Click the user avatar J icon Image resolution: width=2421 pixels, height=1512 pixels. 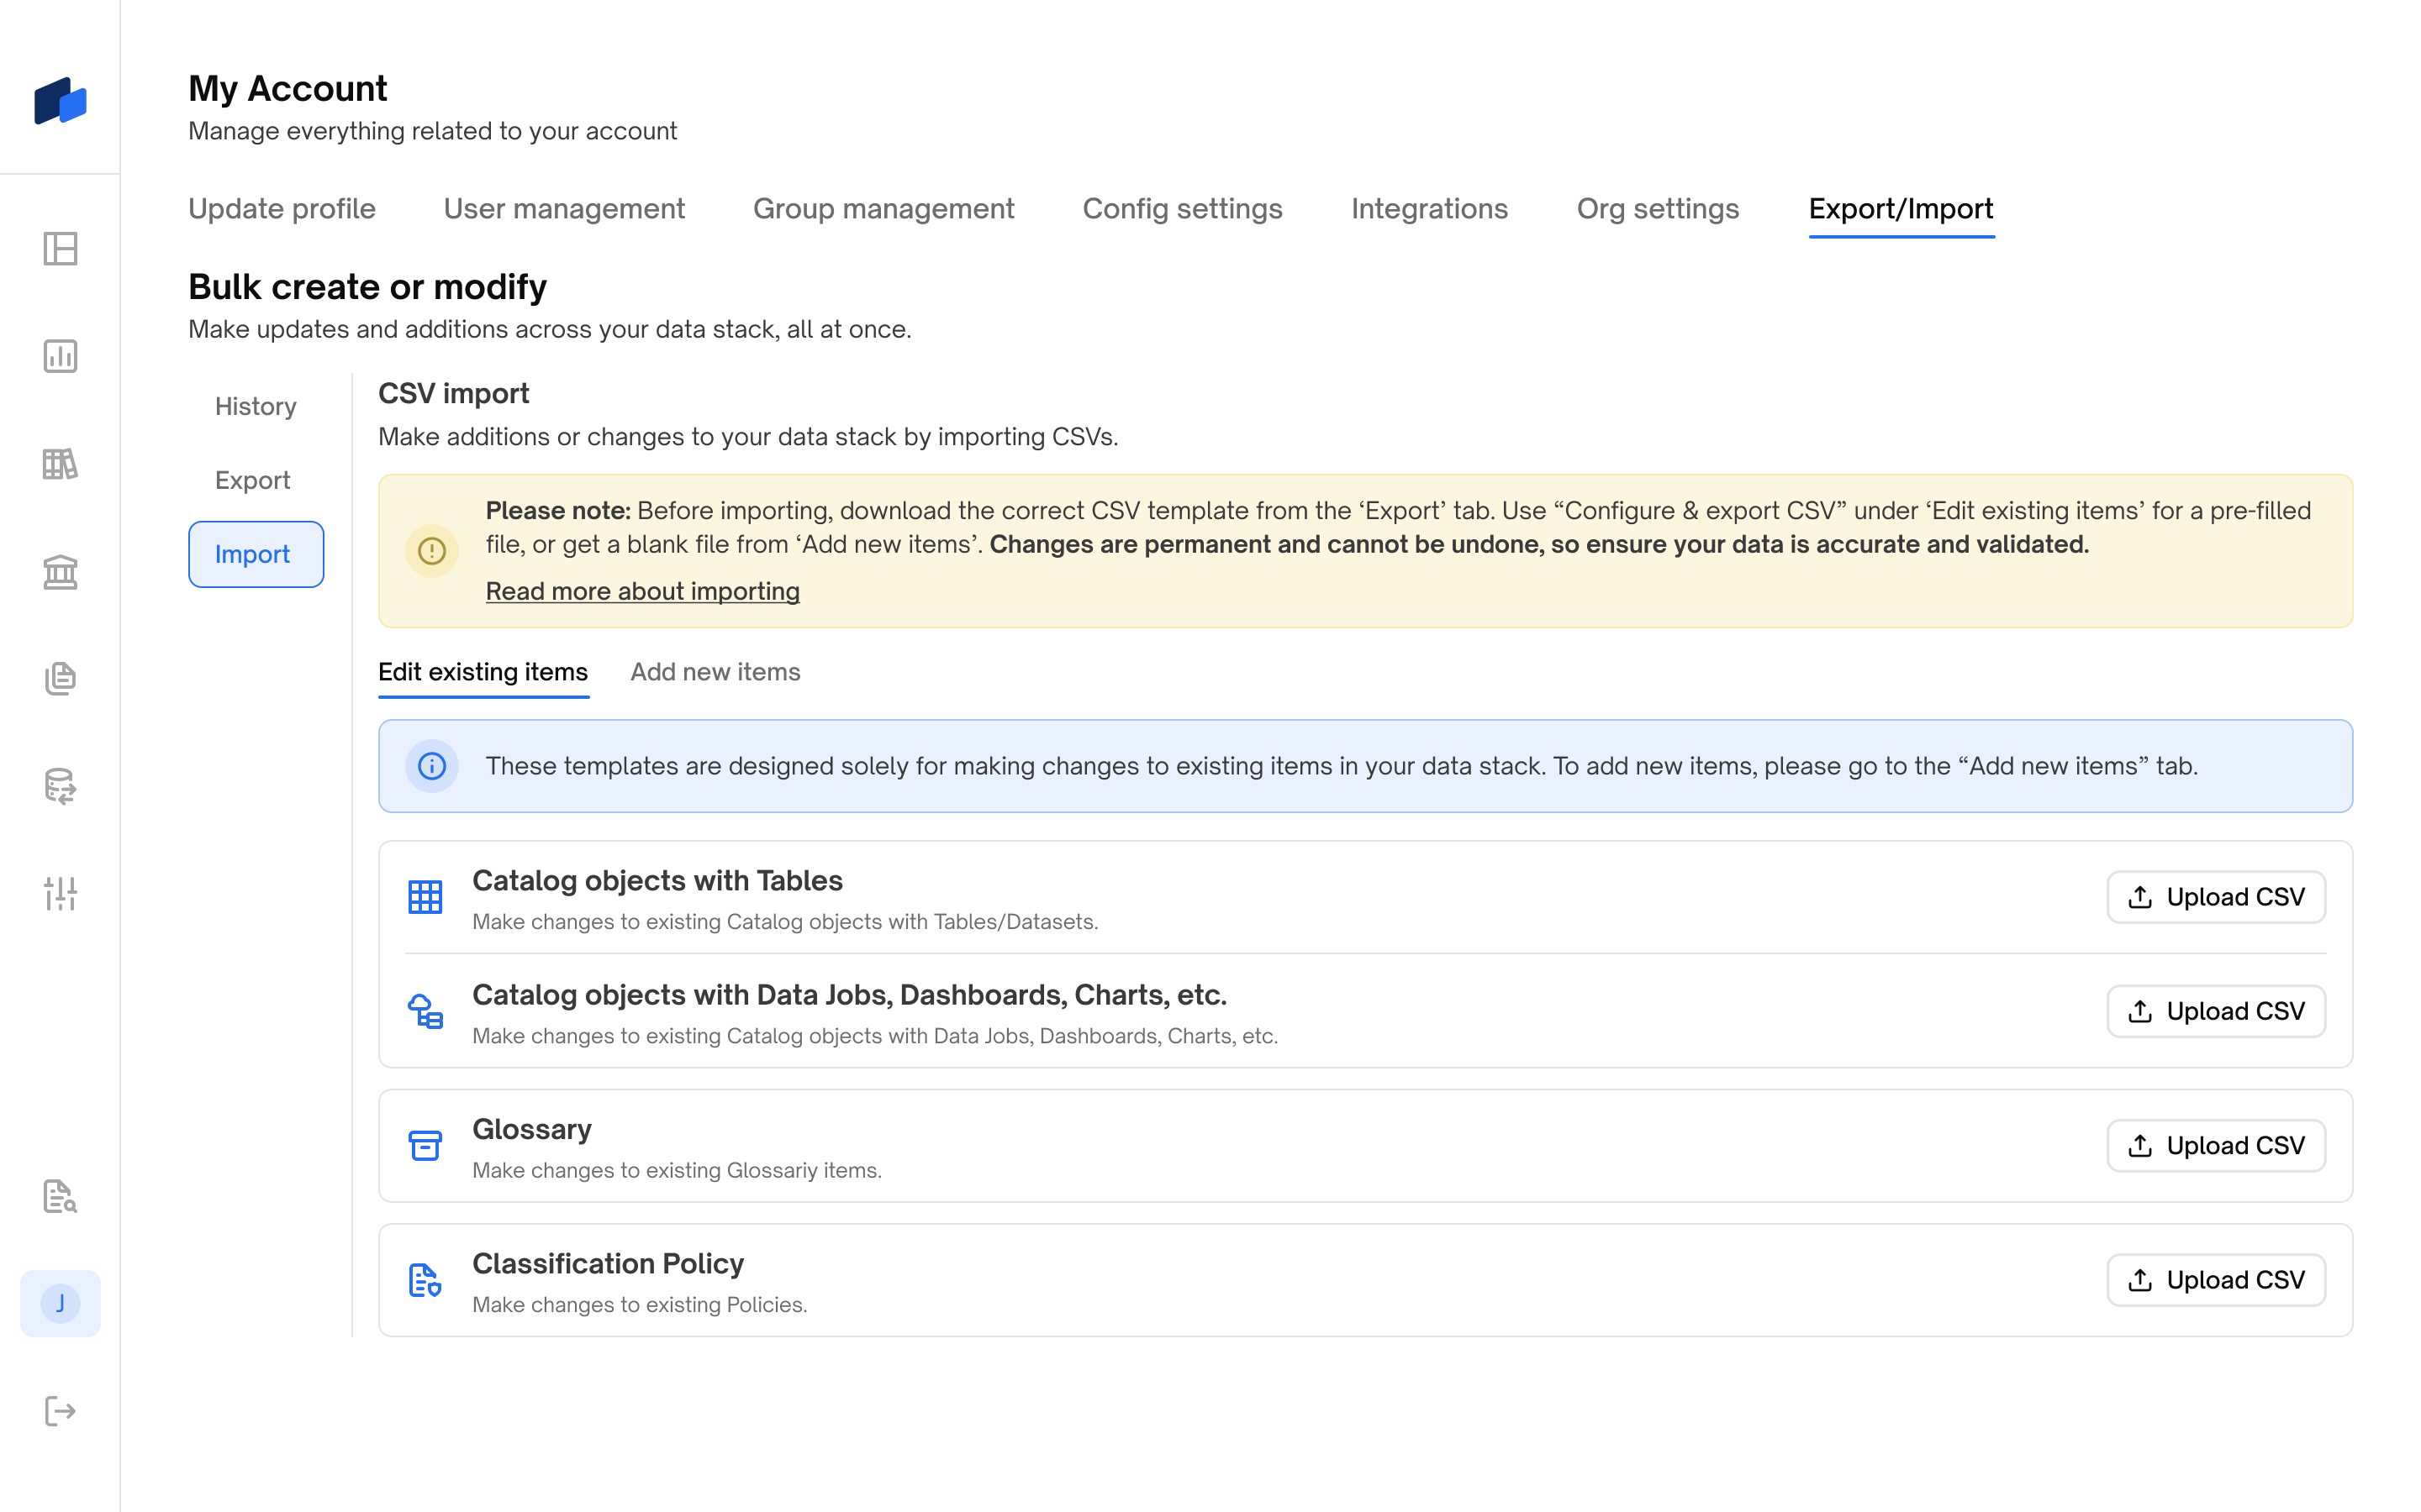tap(60, 1303)
